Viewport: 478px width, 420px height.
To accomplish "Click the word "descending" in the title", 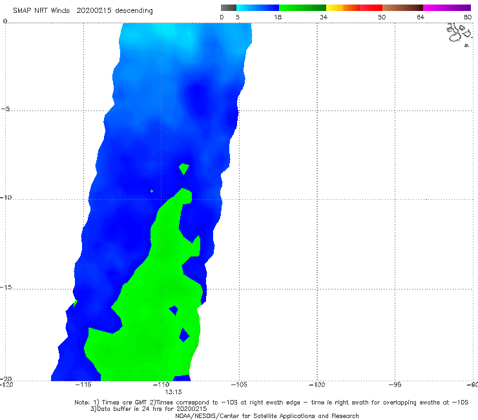I will click(134, 11).
